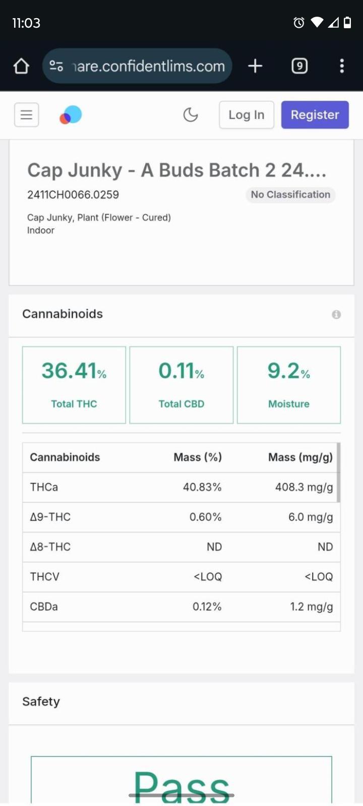
Task: Select the Moisture 9.2% box
Action: point(289,385)
